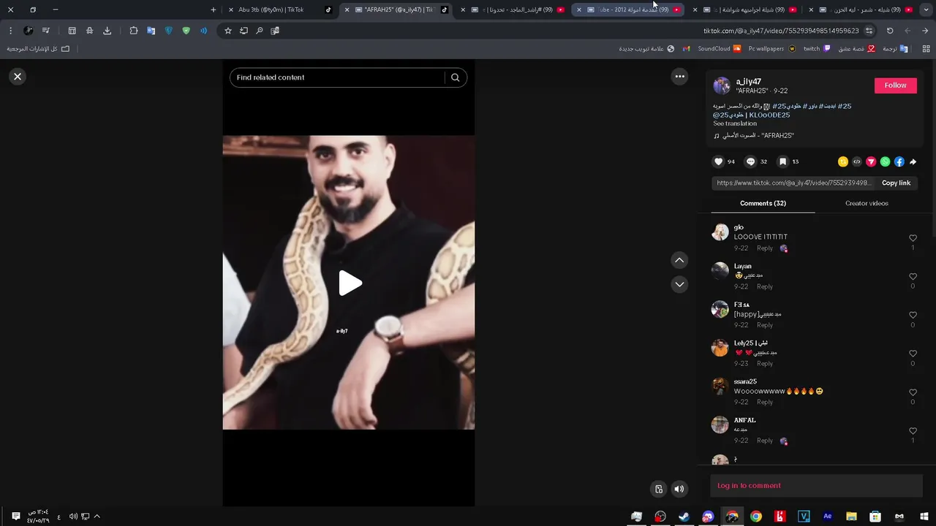Open the original sound "AFRAH25" music link

[x=758, y=136]
